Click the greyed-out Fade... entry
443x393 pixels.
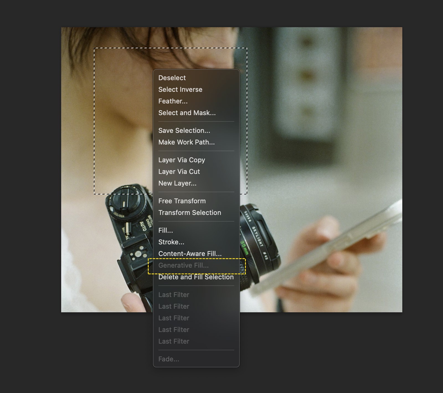(x=169, y=359)
